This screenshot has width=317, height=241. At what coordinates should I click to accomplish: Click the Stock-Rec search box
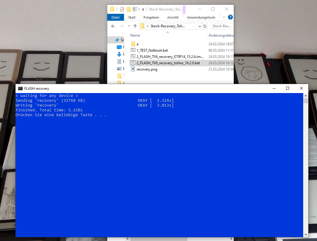[x=222, y=26]
